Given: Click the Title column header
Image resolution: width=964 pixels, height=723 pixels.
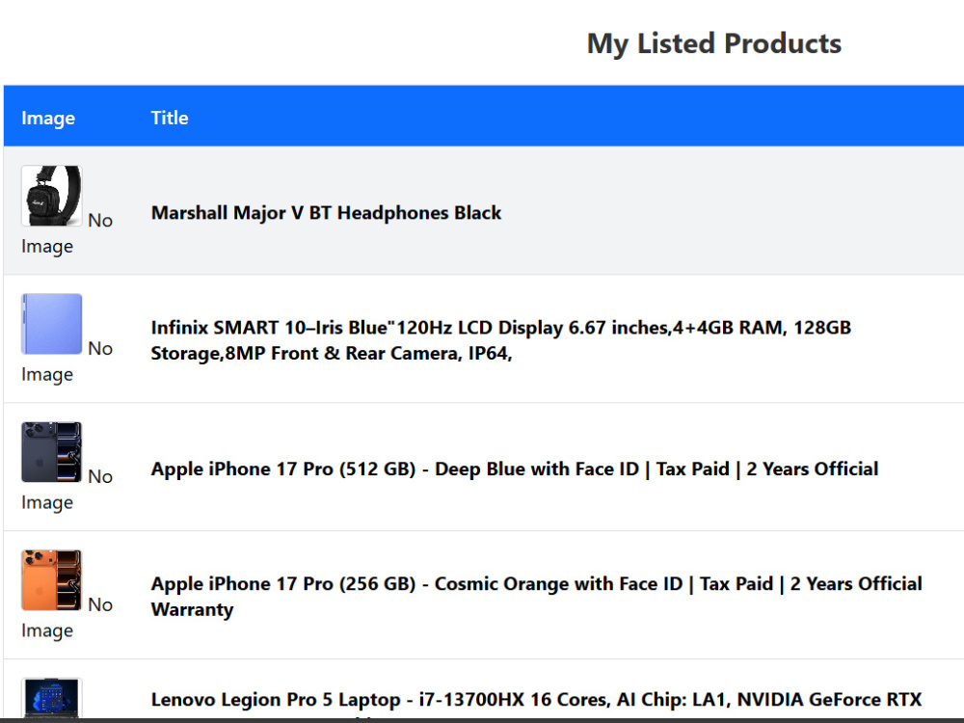Looking at the screenshot, I should pos(170,118).
